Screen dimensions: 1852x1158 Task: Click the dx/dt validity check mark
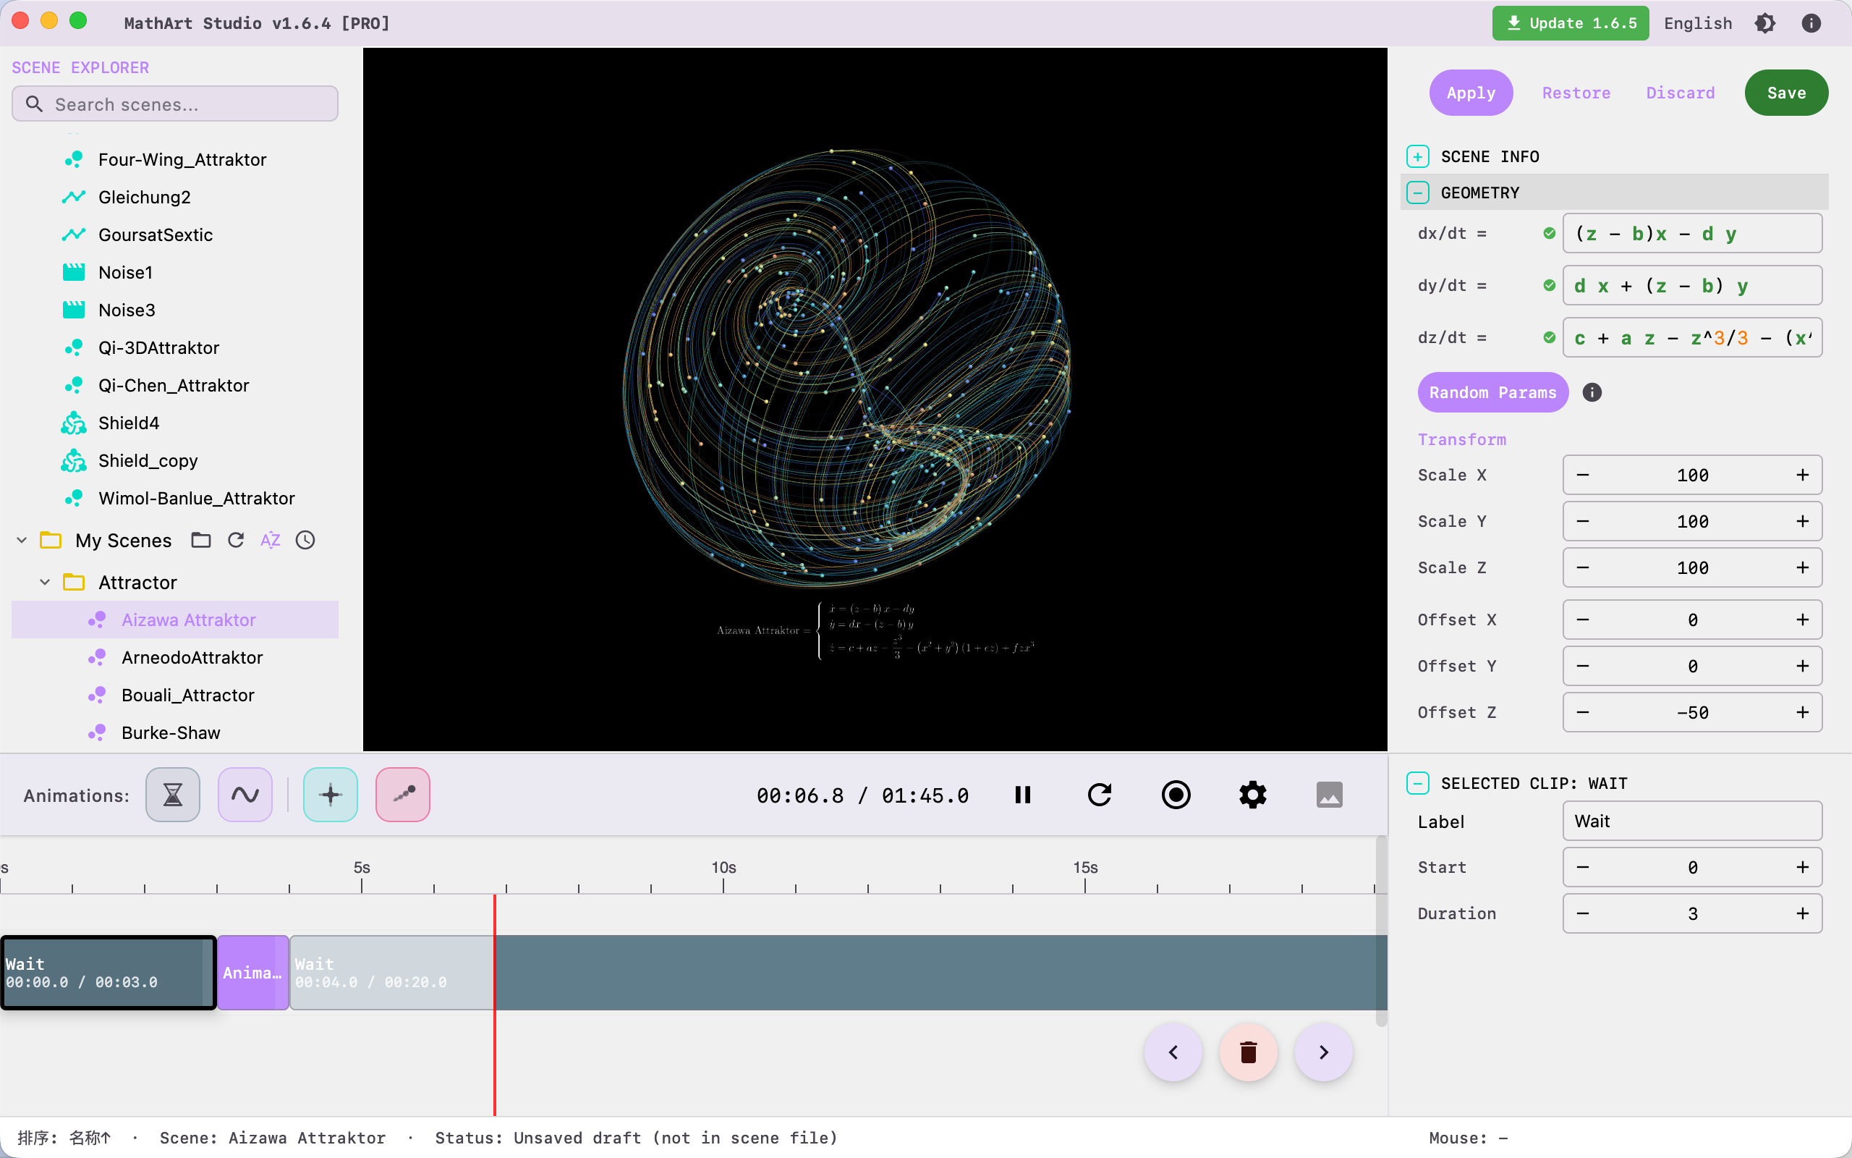[x=1550, y=234]
